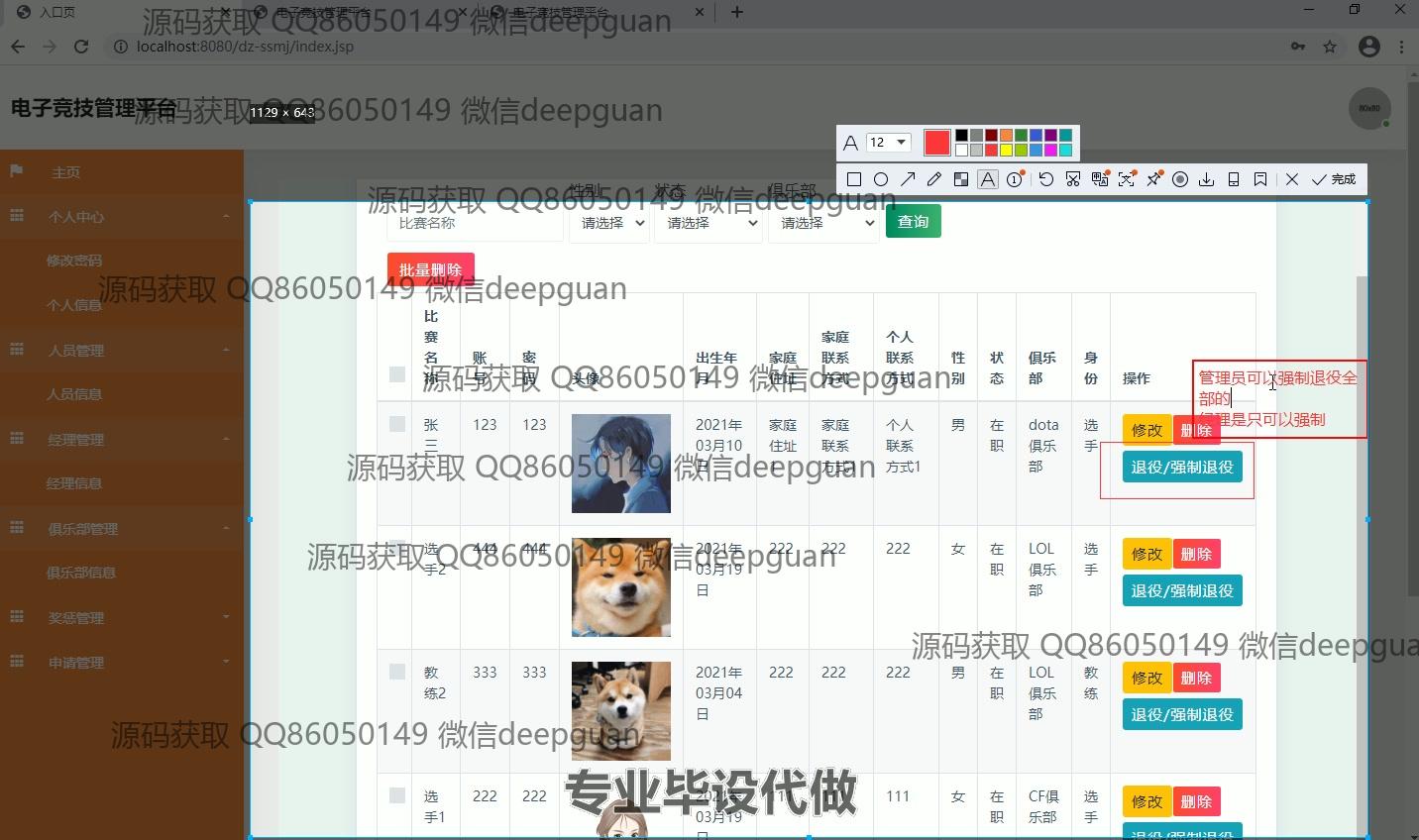1419x840 pixels.
Task: Select the ellipse drawing tool
Action: point(882,178)
